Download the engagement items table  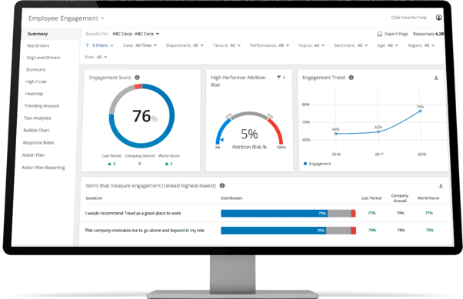coord(441,186)
